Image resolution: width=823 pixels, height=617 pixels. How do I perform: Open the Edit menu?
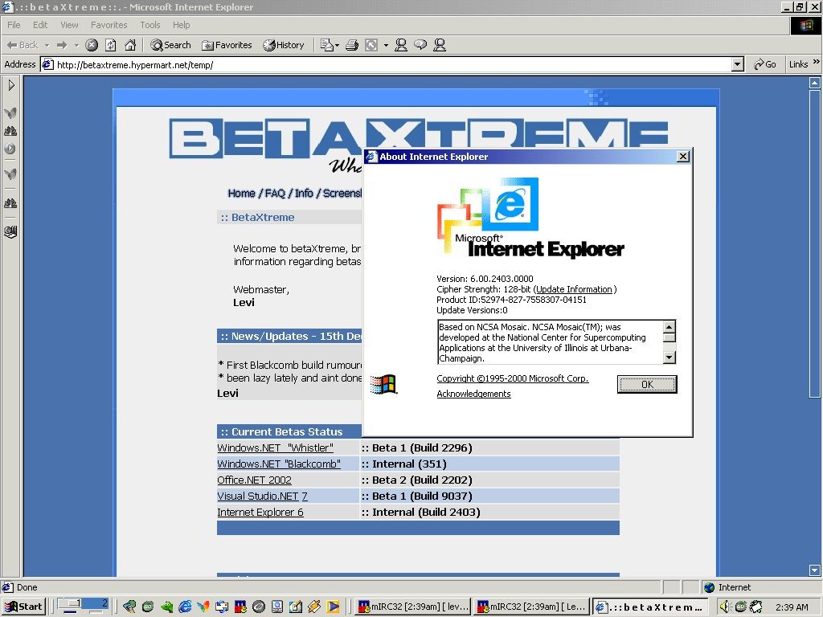pyautogui.click(x=40, y=25)
